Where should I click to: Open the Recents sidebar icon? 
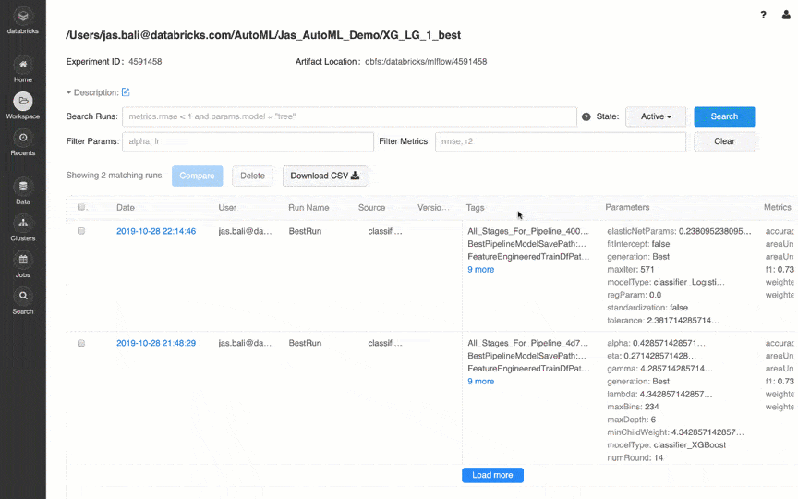click(x=23, y=138)
